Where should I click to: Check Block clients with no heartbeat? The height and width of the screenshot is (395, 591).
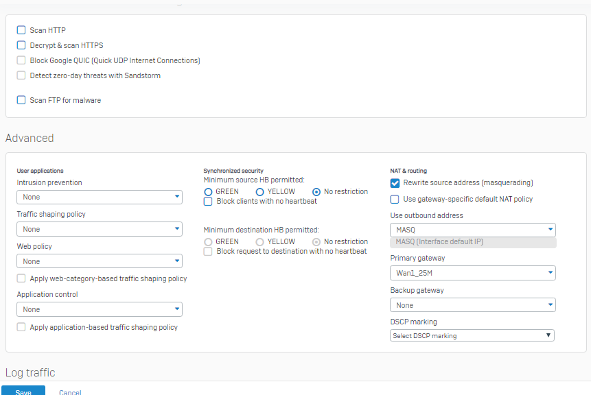tap(209, 202)
